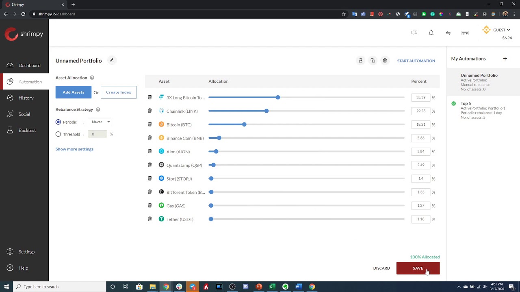The width and height of the screenshot is (520, 292).
Task: Click the 3X Long Bitcoin allocation slider handle
Action: pyautogui.click(x=278, y=97)
